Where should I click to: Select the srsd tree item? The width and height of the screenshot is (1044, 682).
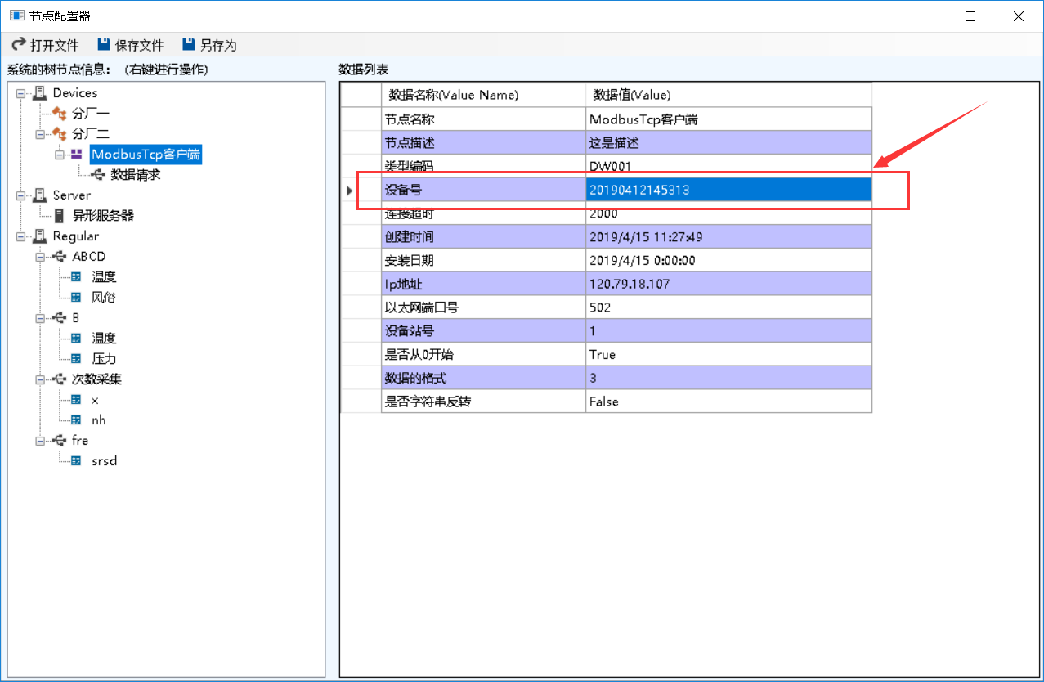pos(105,461)
